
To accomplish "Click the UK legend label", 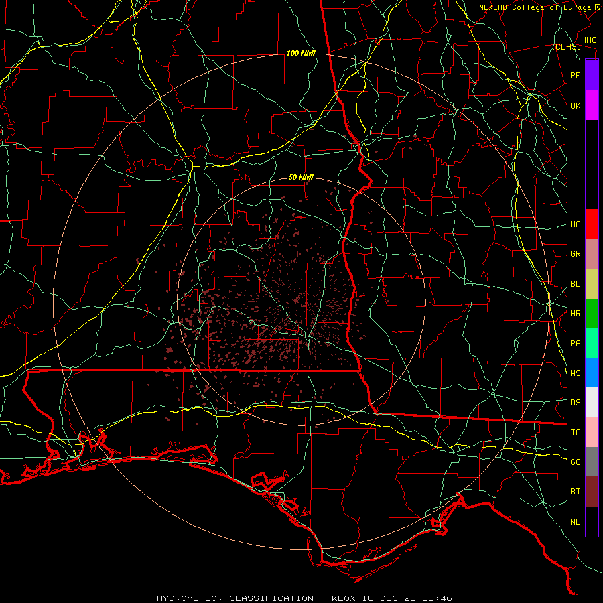I will point(575,105).
